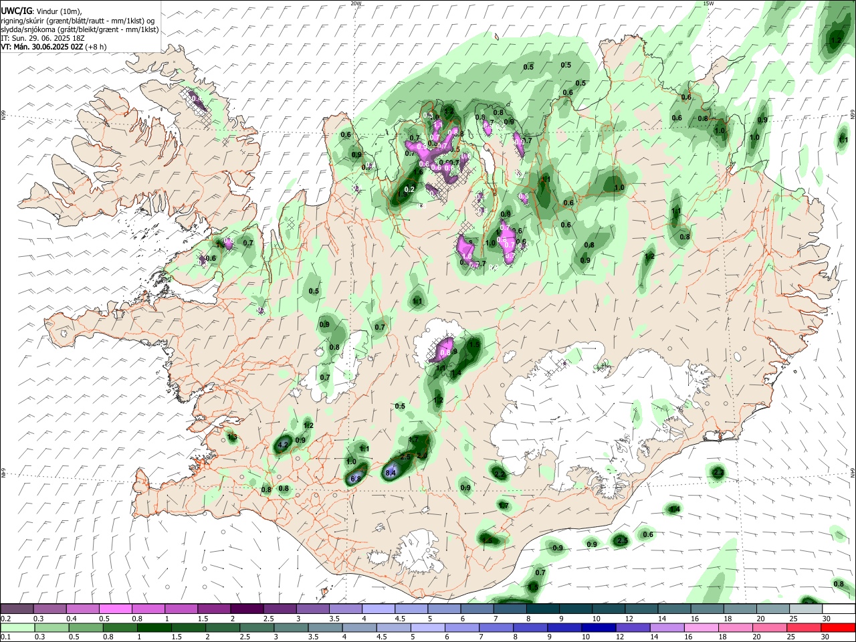This screenshot has height=642, width=856.
Task: Pick the darkest purple 2–2.5 swatch, upper scale
Action: click(x=247, y=609)
